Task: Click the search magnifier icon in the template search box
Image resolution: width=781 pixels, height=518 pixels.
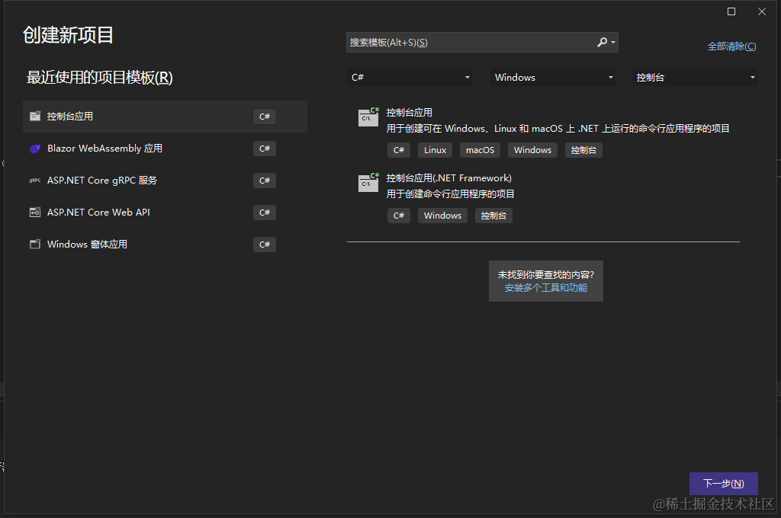Action: click(602, 43)
